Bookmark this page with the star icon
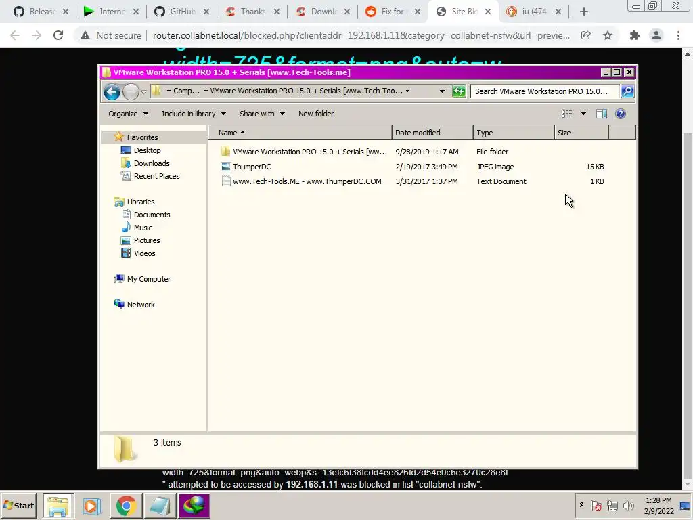The image size is (693, 520). point(608,35)
